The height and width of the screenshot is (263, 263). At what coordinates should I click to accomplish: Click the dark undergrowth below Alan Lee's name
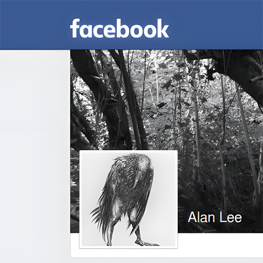tap(218, 228)
